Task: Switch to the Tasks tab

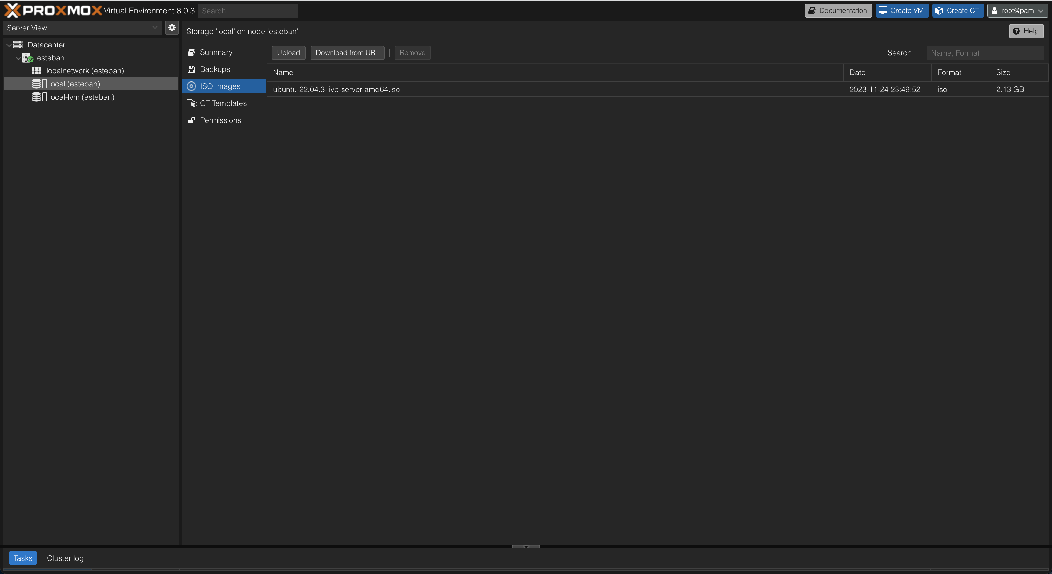Action: [x=23, y=558]
